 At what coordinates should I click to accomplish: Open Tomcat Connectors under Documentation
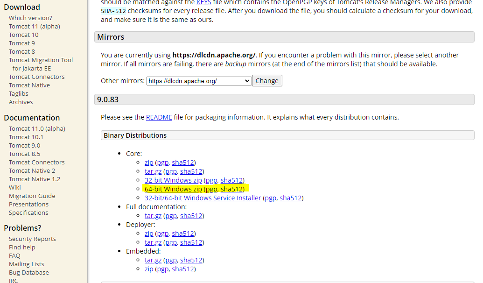tap(37, 162)
